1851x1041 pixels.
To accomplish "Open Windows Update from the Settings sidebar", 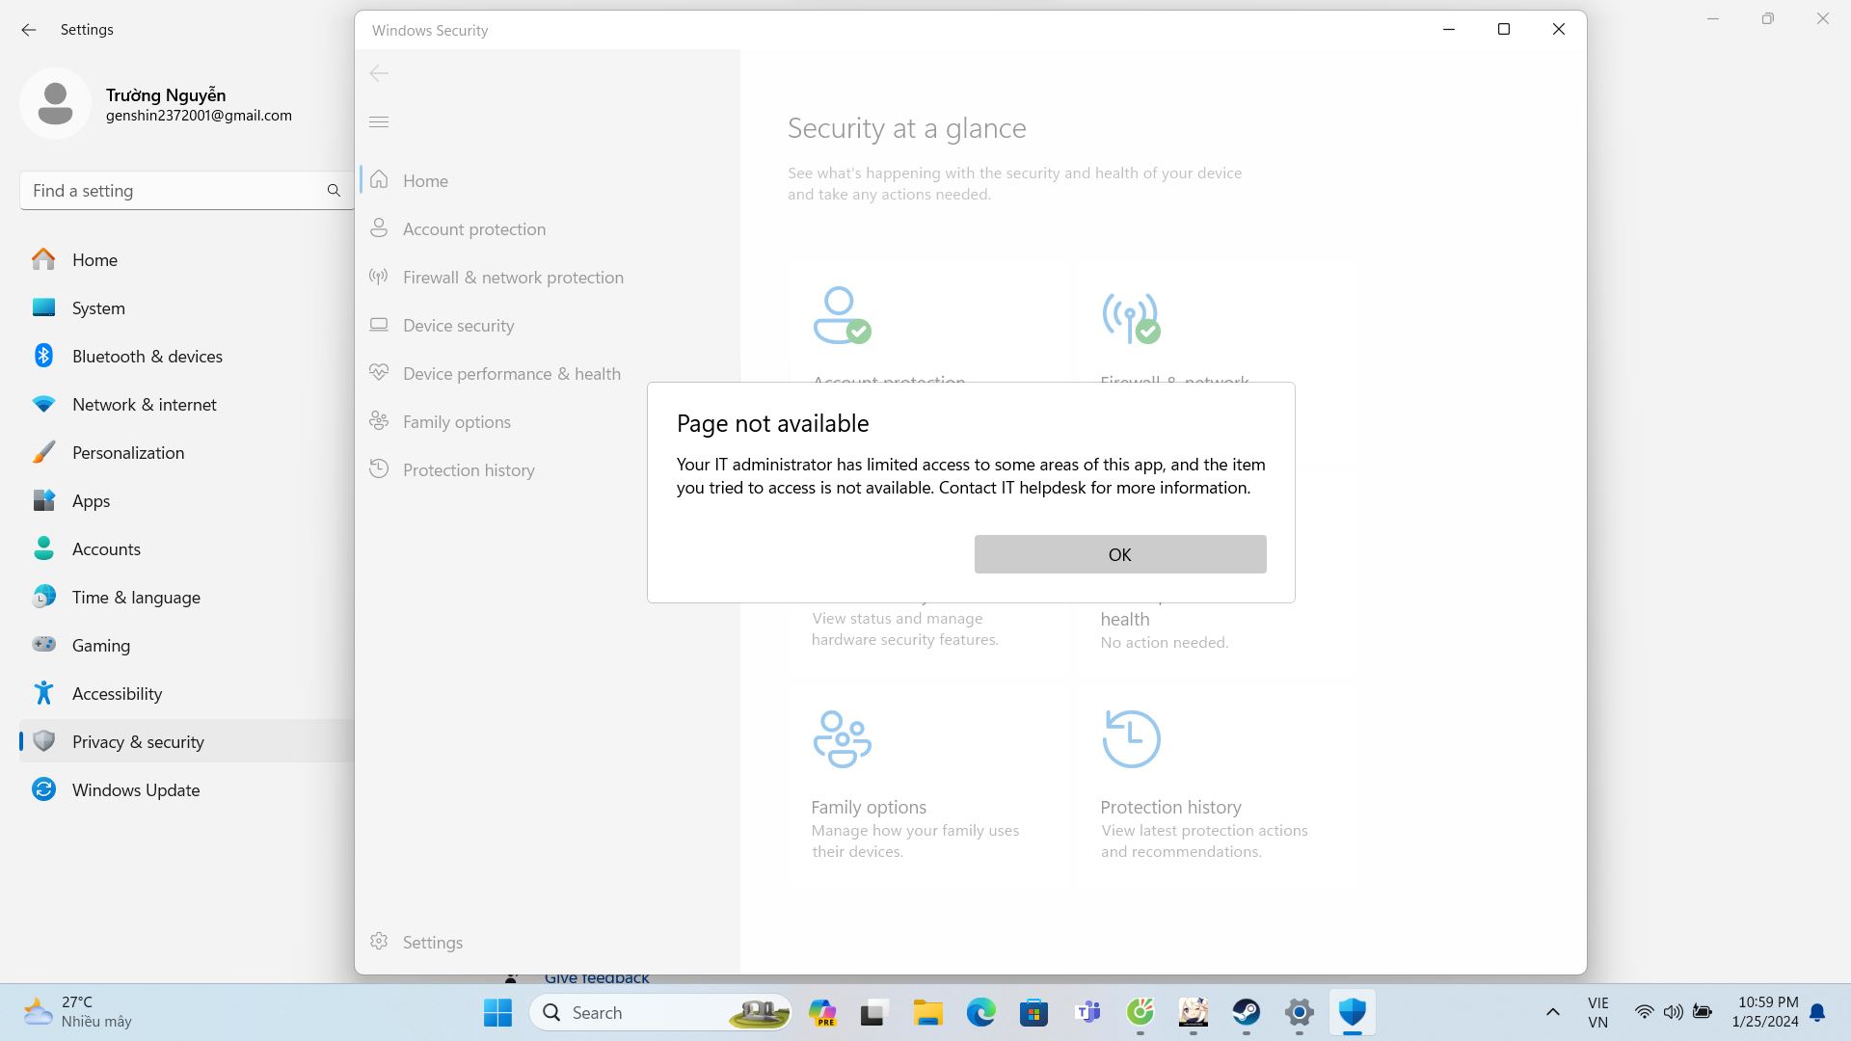I will 134,789.
